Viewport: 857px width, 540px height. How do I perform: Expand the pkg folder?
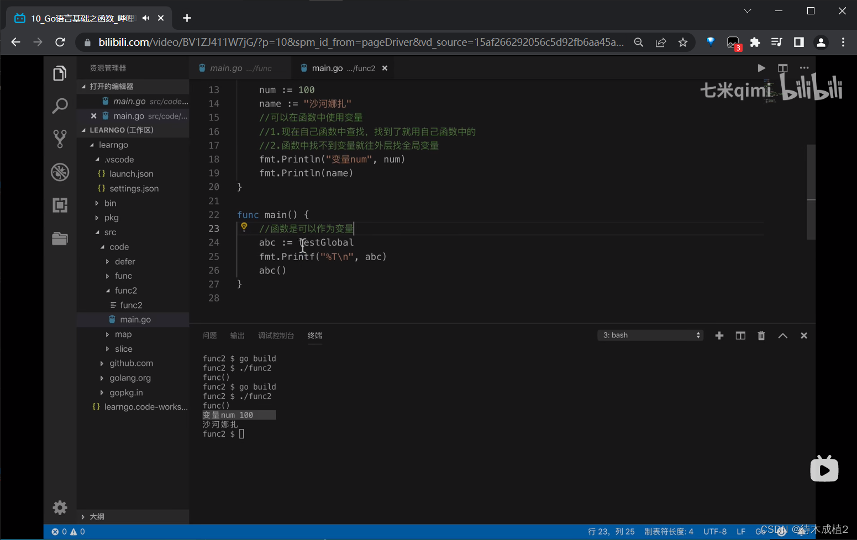point(133,218)
